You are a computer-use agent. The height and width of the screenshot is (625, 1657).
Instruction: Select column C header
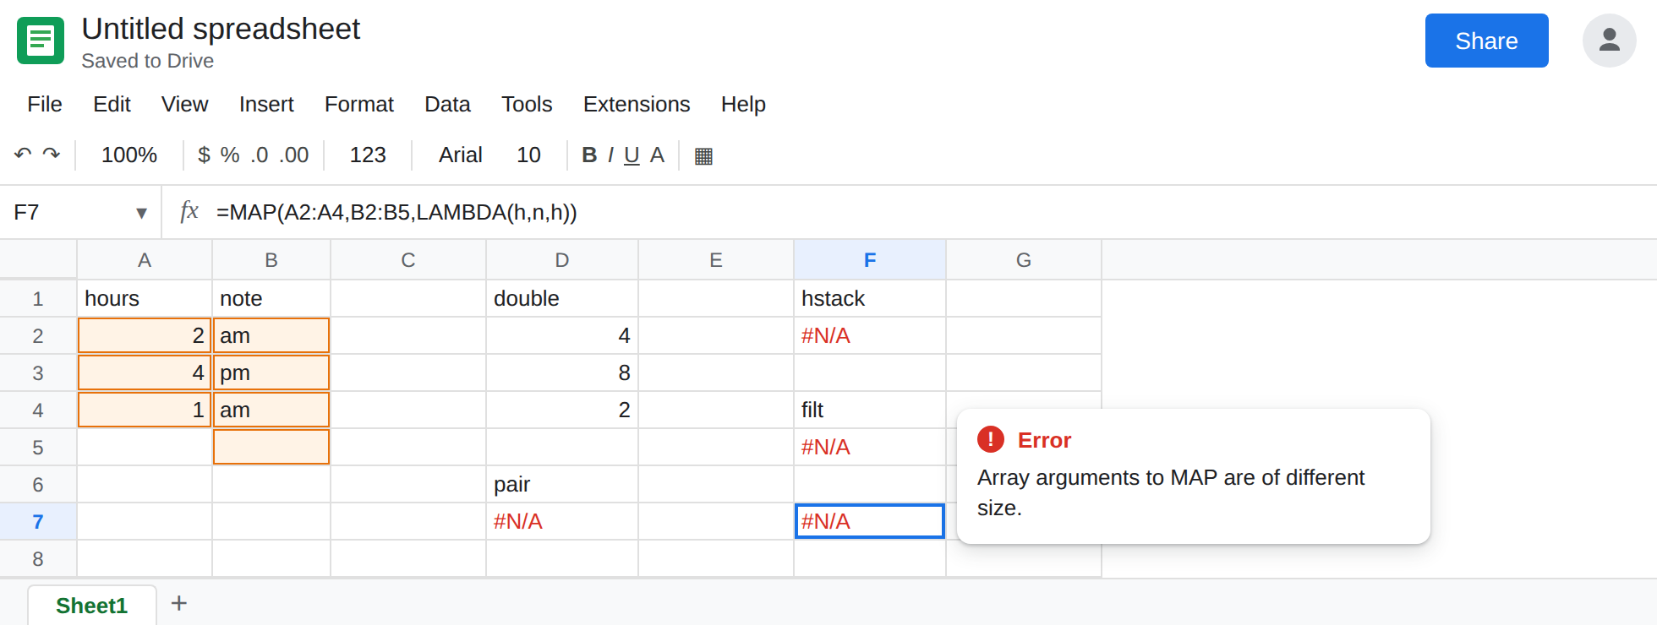coord(408,260)
